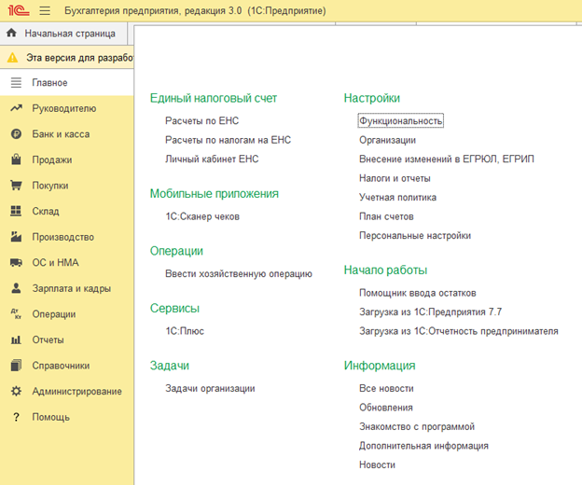582x485 pixels.
Task: Open Расчеты по ЕНС
Action: pyautogui.click(x=201, y=120)
